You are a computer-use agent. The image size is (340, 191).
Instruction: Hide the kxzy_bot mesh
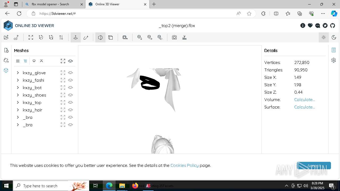click(x=70, y=88)
